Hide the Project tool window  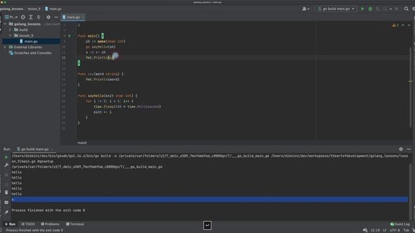coord(56,17)
